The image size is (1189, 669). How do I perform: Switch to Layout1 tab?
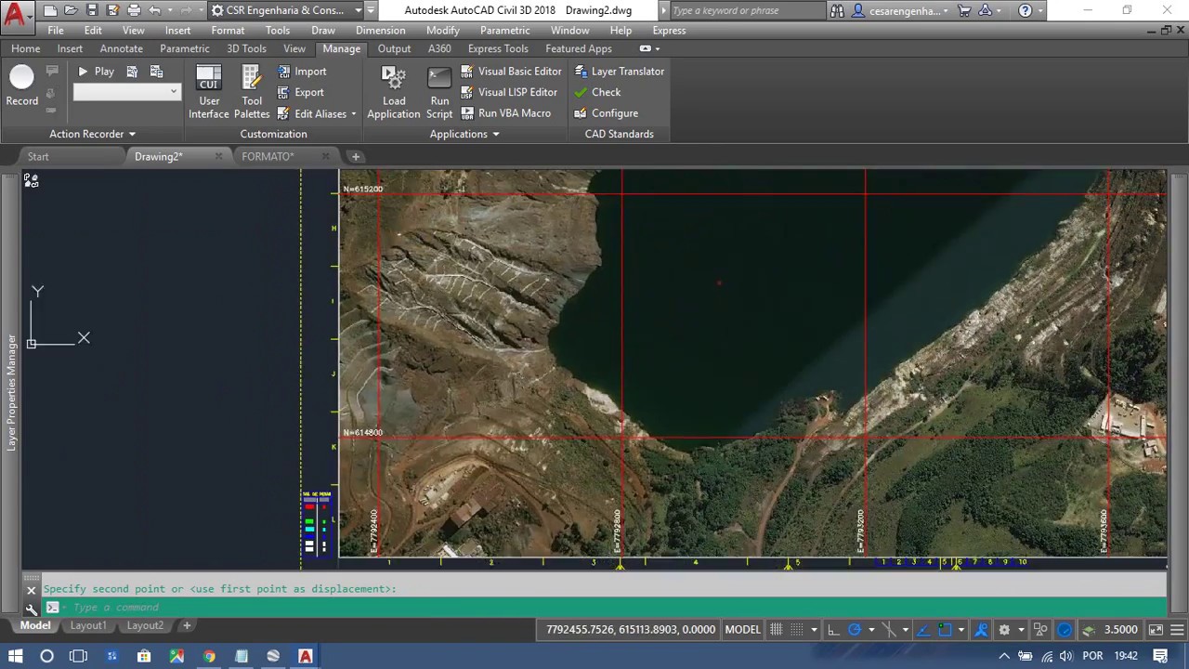tap(88, 626)
